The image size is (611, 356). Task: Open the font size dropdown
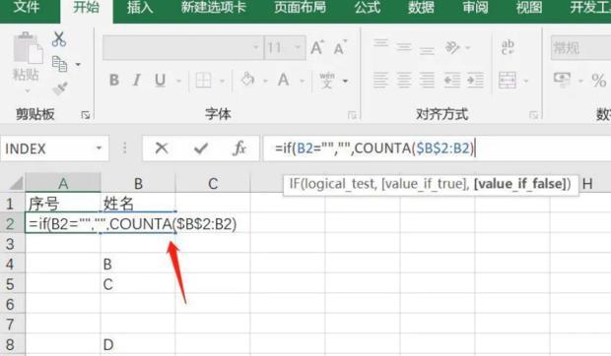pos(298,47)
